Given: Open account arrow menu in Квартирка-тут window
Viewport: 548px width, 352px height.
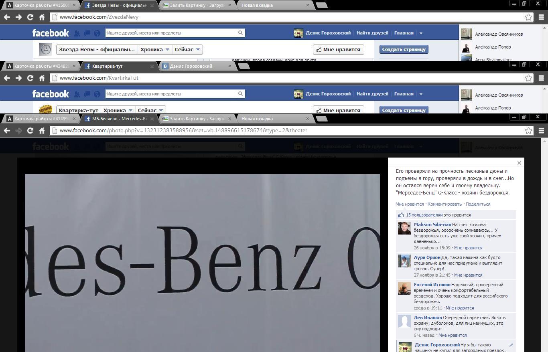Looking at the screenshot, I should (x=421, y=94).
